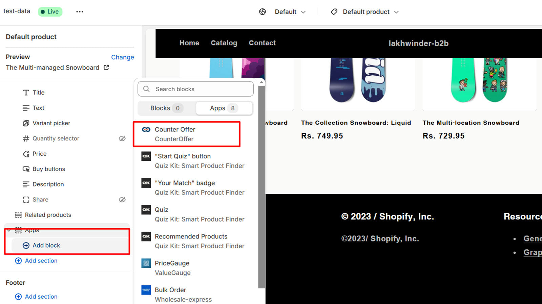Select the Variant picker block icon

coord(26,123)
